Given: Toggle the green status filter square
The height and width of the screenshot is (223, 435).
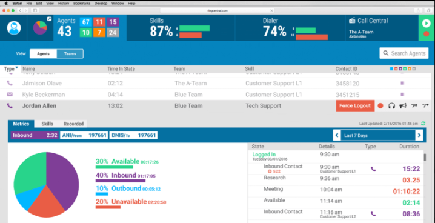Looking at the screenshot, I should 405,69.
